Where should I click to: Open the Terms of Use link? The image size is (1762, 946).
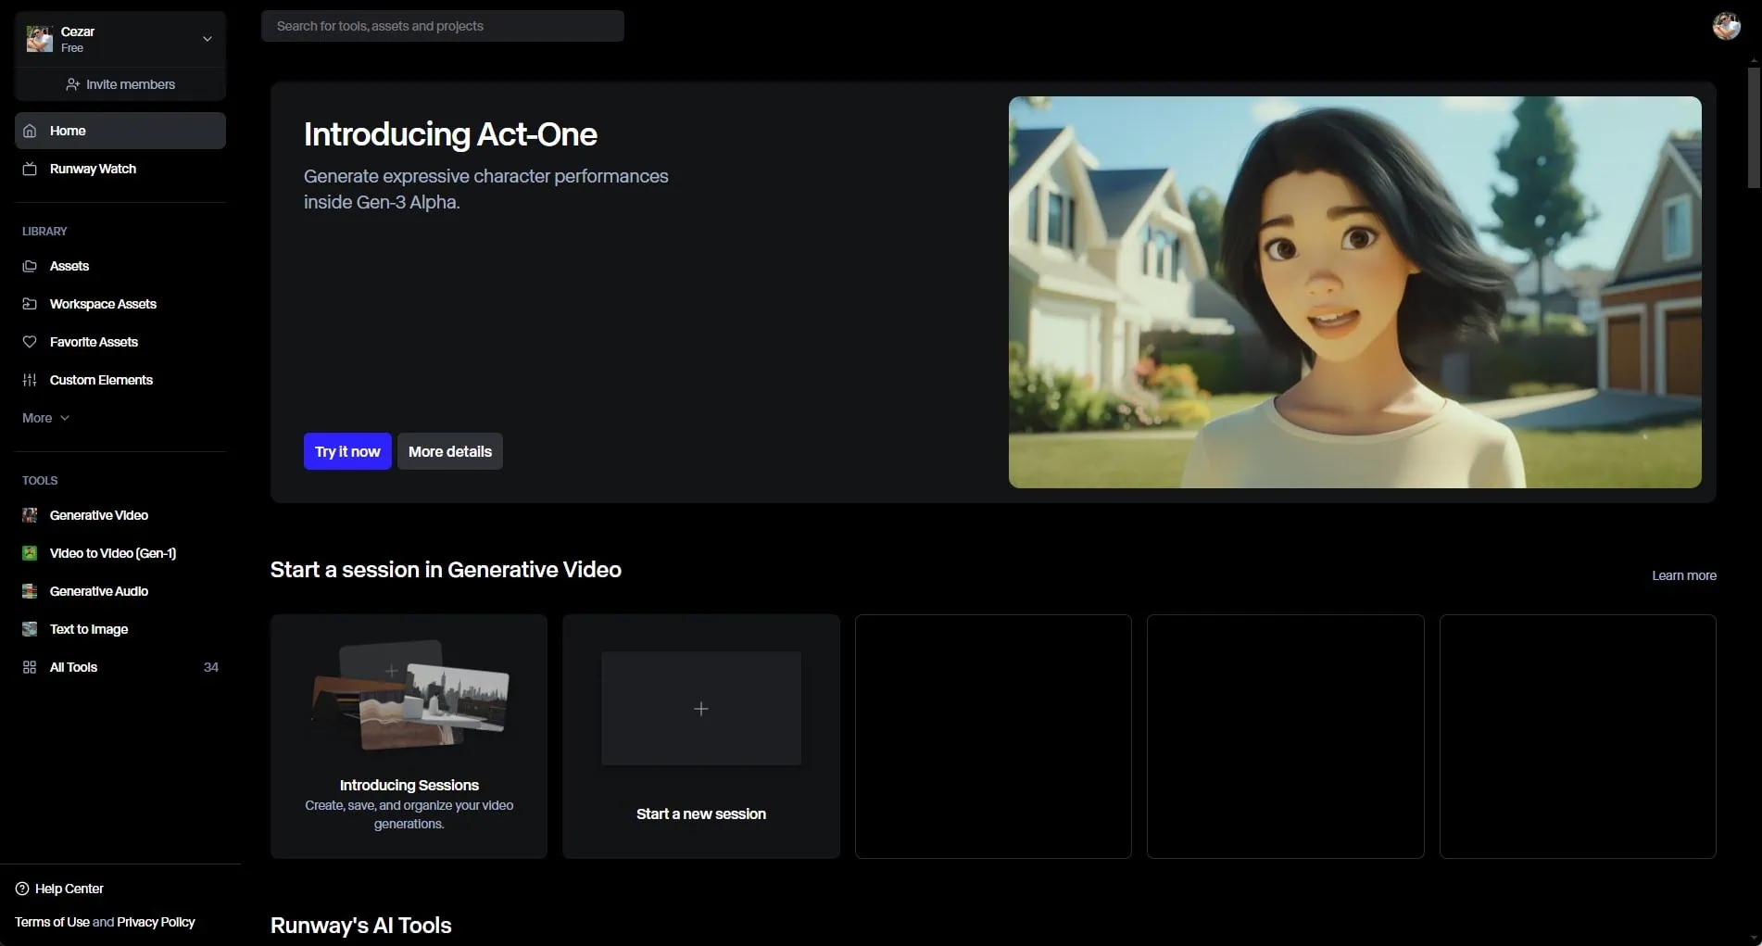click(x=52, y=922)
